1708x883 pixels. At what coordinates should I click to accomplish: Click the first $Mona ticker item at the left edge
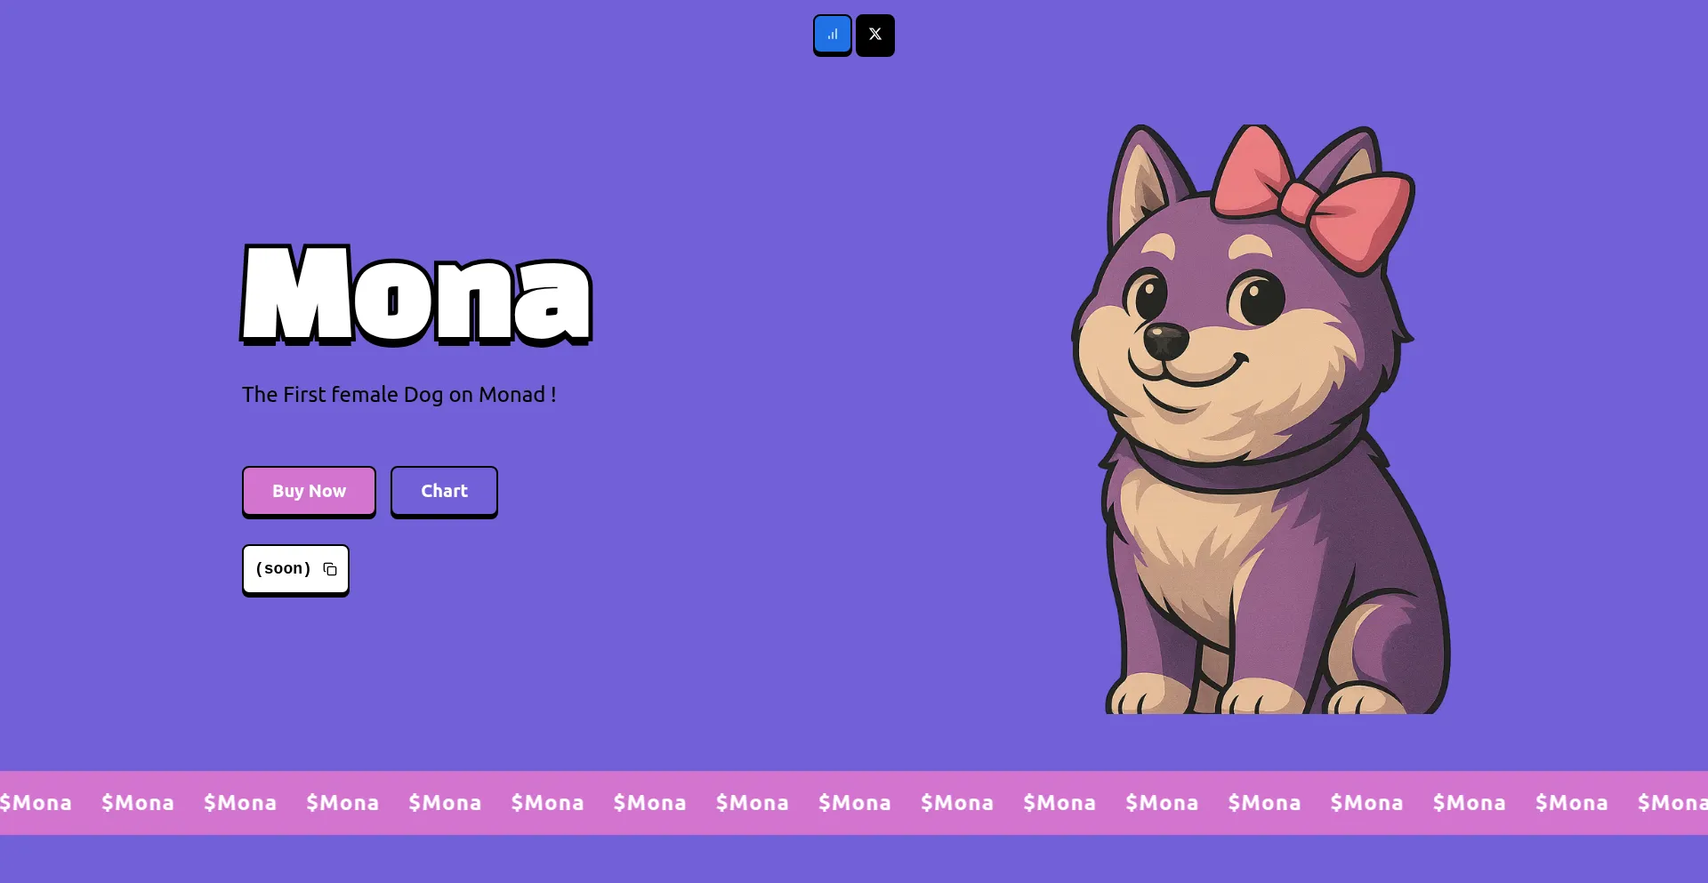coord(36,803)
